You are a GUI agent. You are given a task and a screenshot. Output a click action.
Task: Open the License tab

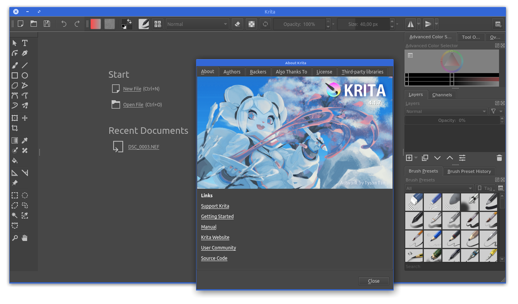click(324, 72)
